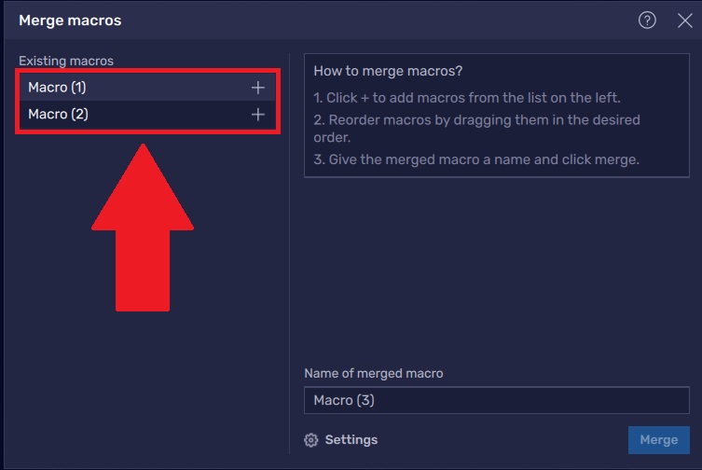The image size is (702, 470).
Task: Select the Macro (2) list entry
Action: 57,115
